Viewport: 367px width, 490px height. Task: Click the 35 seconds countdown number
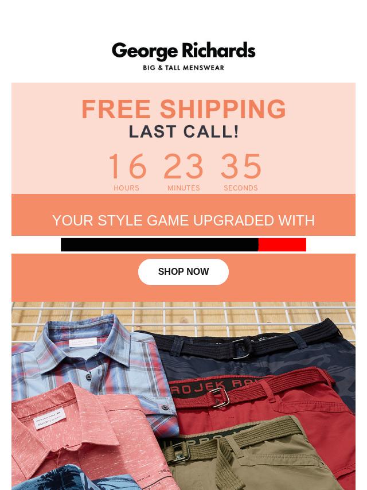click(x=240, y=166)
